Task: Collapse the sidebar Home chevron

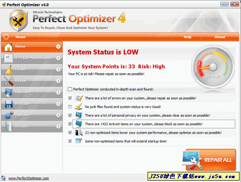Action: point(58,46)
